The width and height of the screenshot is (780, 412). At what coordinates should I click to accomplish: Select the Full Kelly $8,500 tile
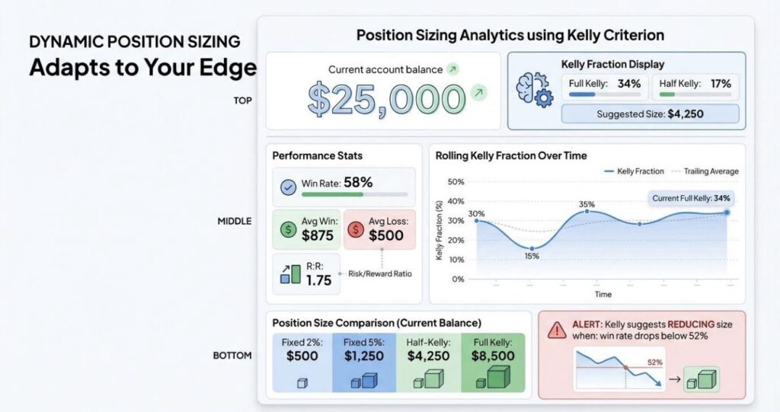493,362
